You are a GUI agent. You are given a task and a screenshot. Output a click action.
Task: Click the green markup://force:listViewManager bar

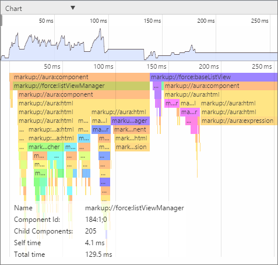pyautogui.click(x=81, y=86)
